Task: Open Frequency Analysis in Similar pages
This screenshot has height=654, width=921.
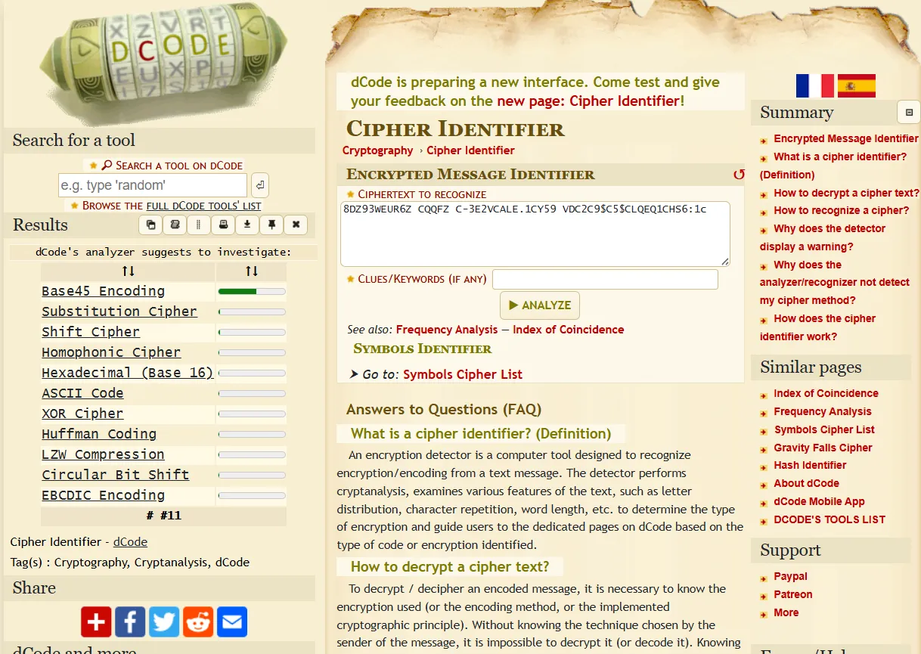Action: (822, 411)
